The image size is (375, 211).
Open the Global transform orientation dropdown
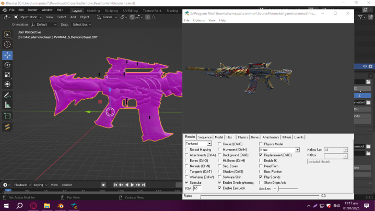(x=107, y=17)
